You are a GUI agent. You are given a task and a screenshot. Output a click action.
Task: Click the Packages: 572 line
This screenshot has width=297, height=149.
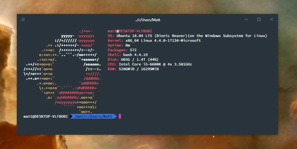[x=122, y=50]
